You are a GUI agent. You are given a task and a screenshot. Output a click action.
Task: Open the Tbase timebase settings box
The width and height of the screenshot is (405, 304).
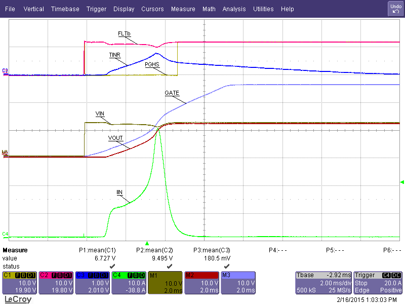(322, 282)
